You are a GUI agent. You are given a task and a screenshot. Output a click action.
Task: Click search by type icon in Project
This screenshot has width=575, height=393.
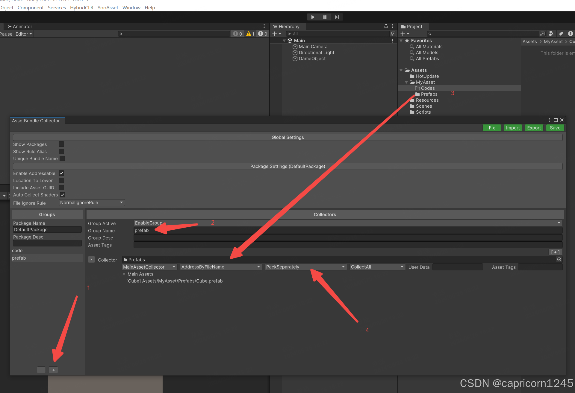(551, 34)
